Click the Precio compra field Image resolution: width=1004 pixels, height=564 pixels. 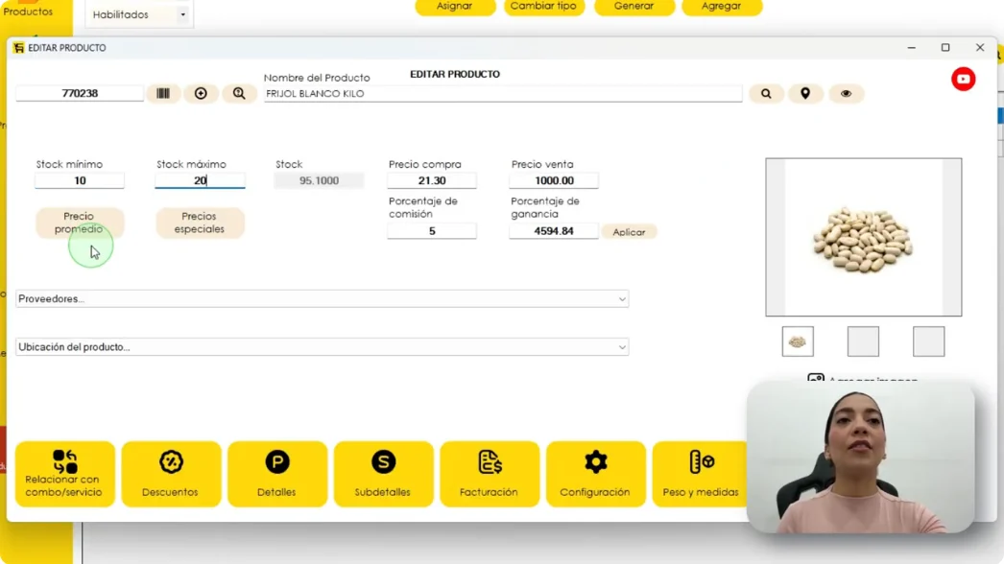click(432, 180)
